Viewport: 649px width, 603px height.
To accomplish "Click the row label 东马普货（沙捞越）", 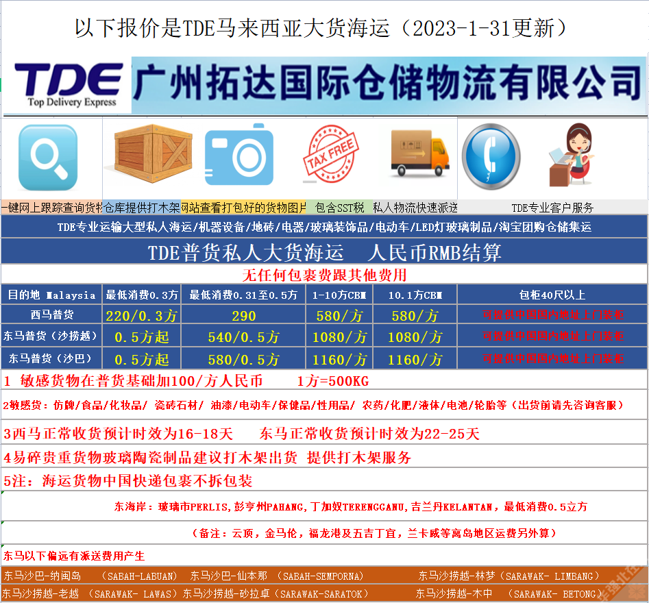I will pyautogui.click(x=51, y=336).
